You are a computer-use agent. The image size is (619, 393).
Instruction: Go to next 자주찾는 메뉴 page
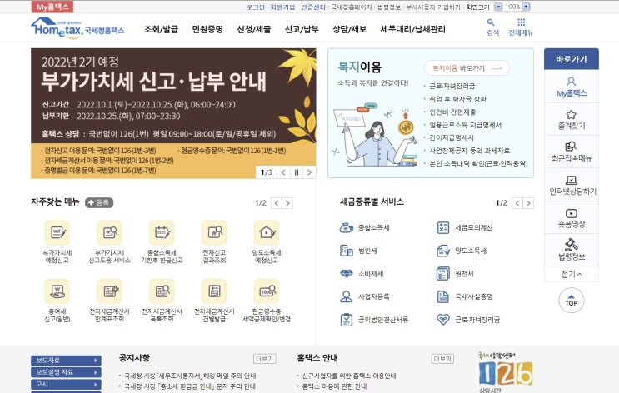(x=287, y=203)
